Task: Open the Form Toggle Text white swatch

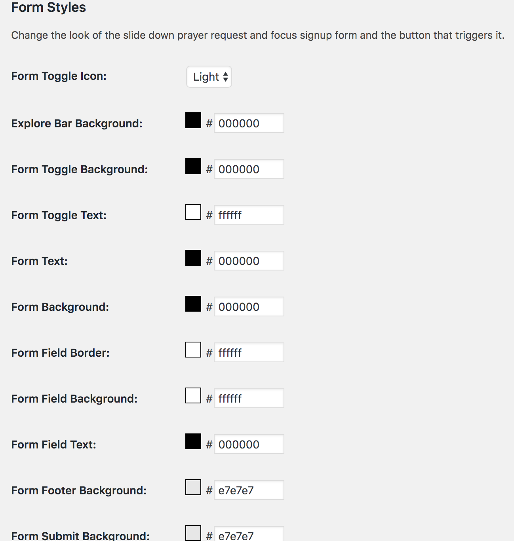Action: [193, 212]
